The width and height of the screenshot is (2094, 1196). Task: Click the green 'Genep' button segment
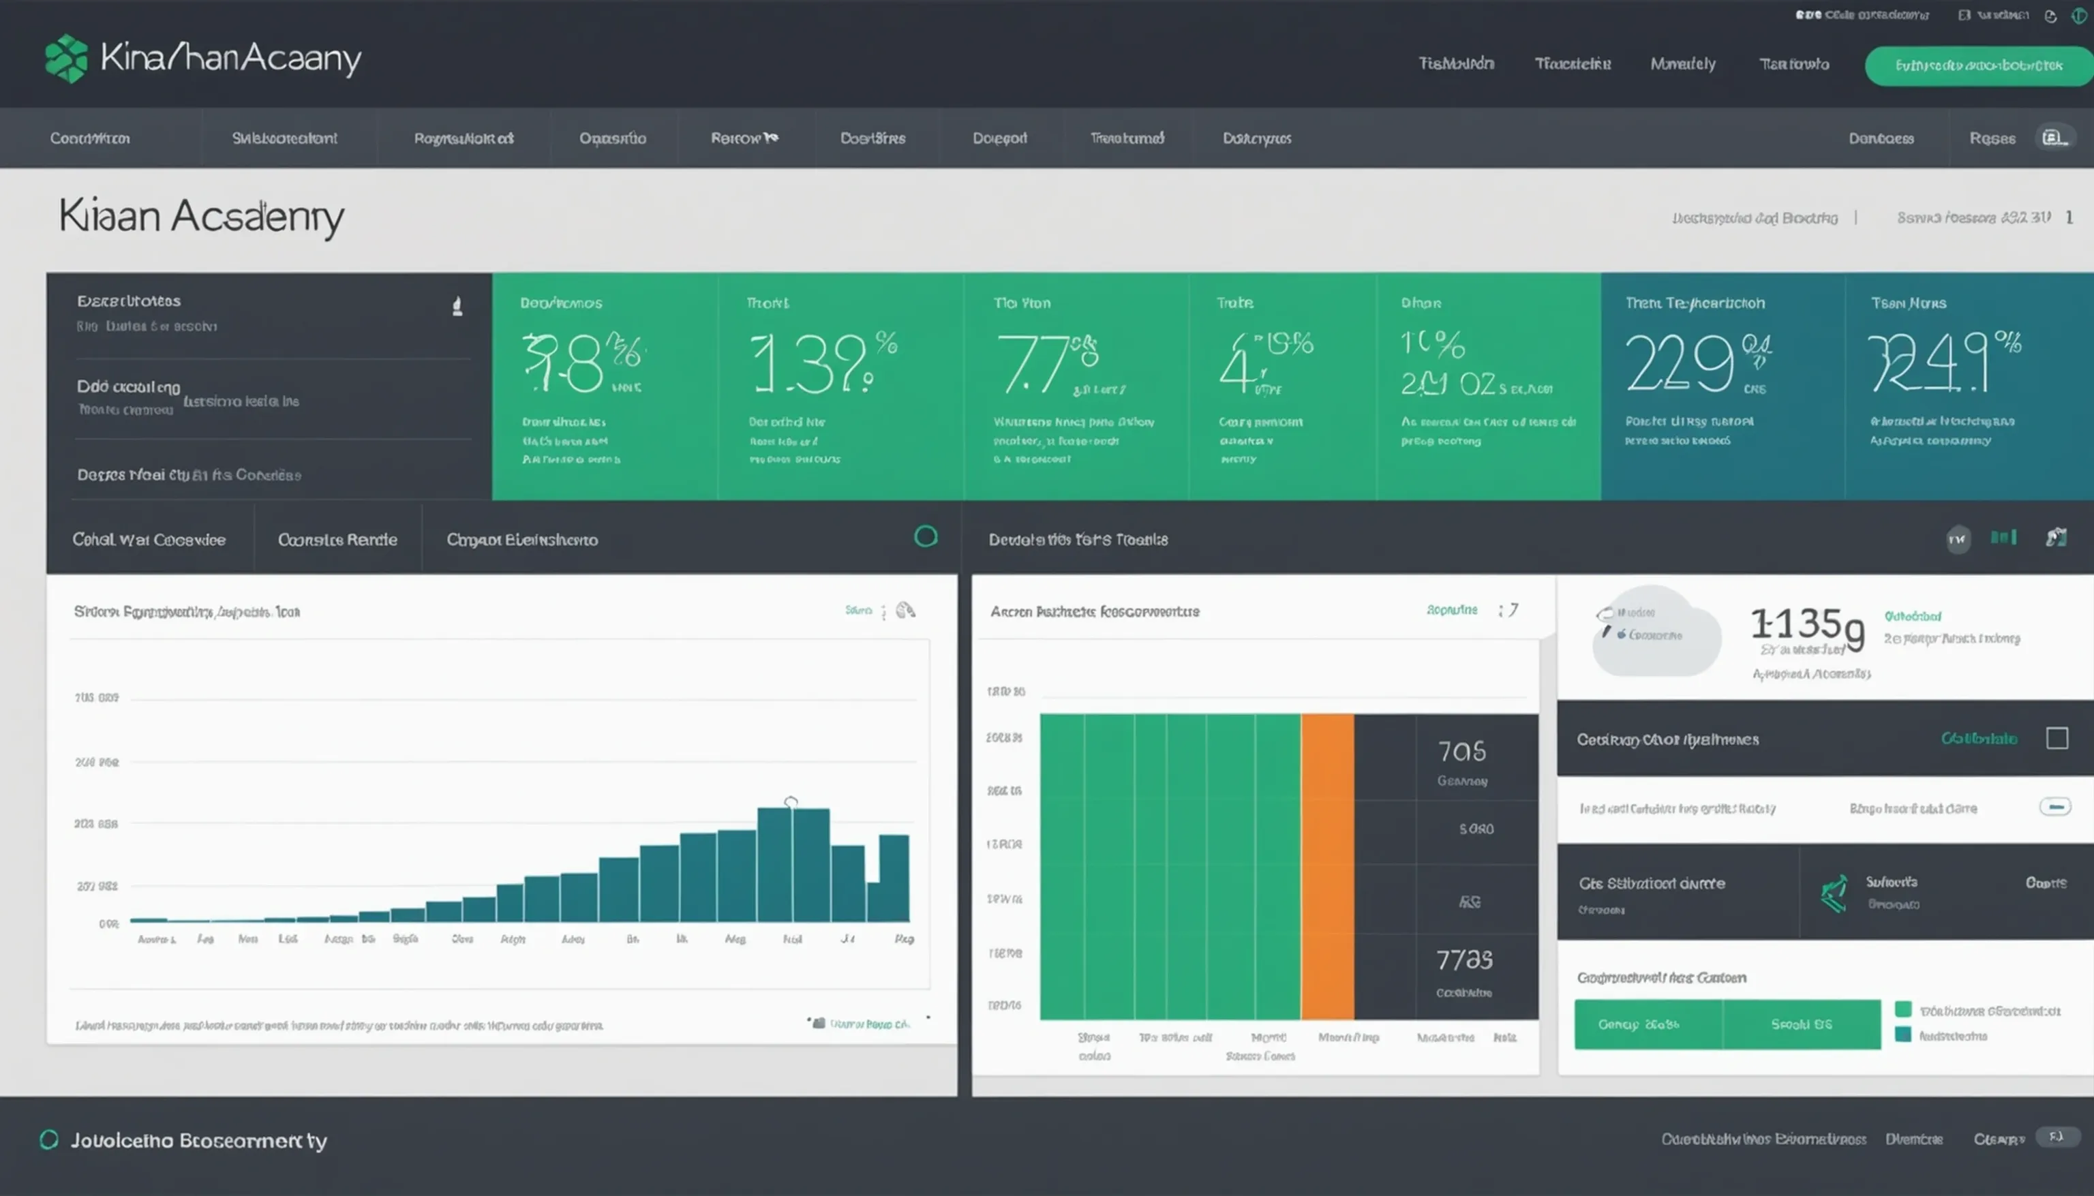point(1648,1024)
